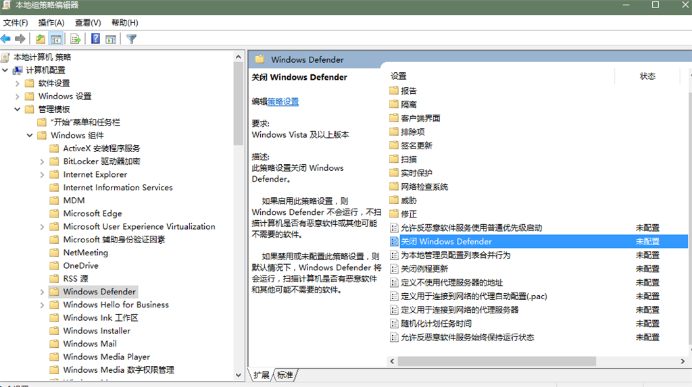Expand the Internet Explorer node

[42, 174]
